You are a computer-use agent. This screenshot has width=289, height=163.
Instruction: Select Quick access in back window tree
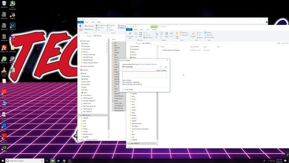[86, 41]
